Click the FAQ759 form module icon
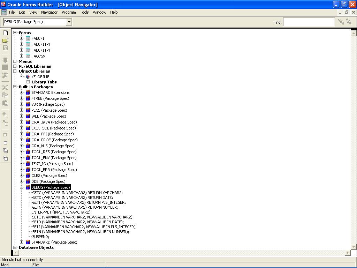 (x=28, y=56)
